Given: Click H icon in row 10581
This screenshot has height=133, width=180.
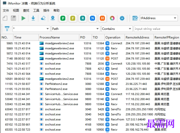Looking at the screenshot, I should pyautogui.click(x=108, y=79).
